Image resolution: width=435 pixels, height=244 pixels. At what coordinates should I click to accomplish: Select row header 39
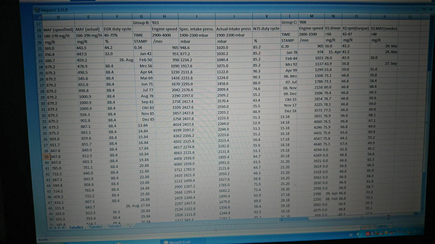pos(46,157)
